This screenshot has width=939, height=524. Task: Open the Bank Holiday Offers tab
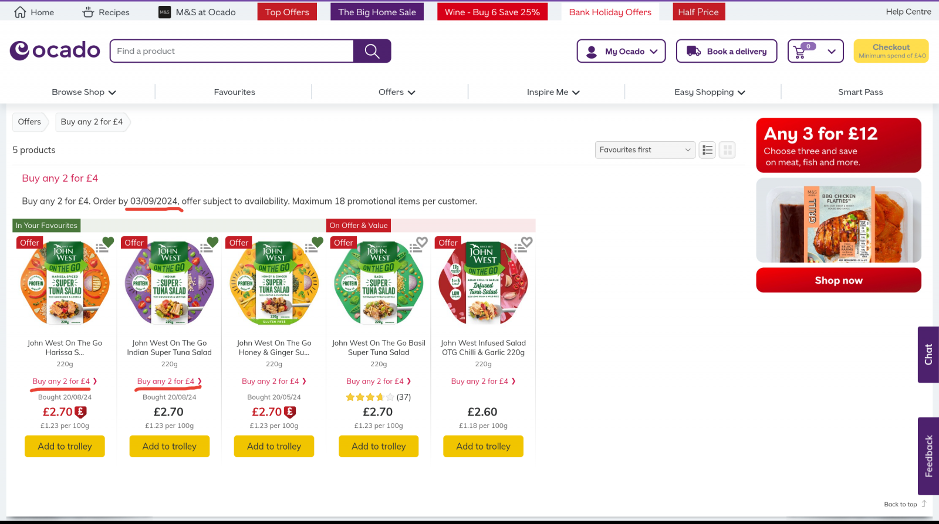point(610,12)
